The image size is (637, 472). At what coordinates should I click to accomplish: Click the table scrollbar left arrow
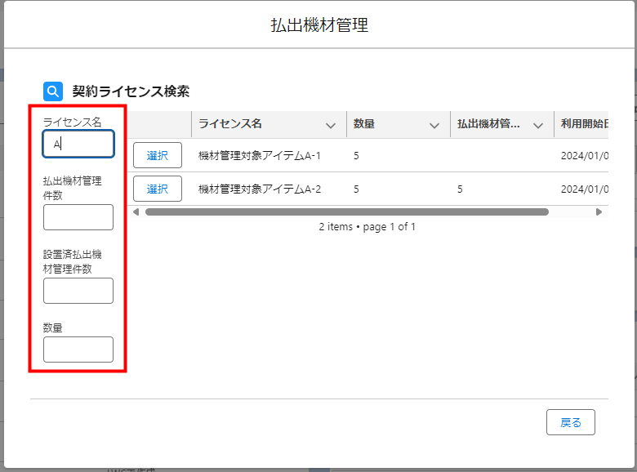tap(136, 212)
